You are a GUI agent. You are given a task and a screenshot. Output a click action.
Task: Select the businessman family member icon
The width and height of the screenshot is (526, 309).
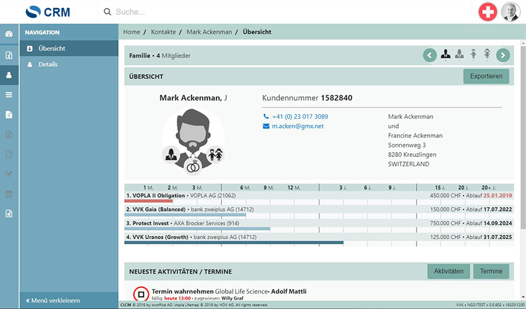click(x=446, y=54)
